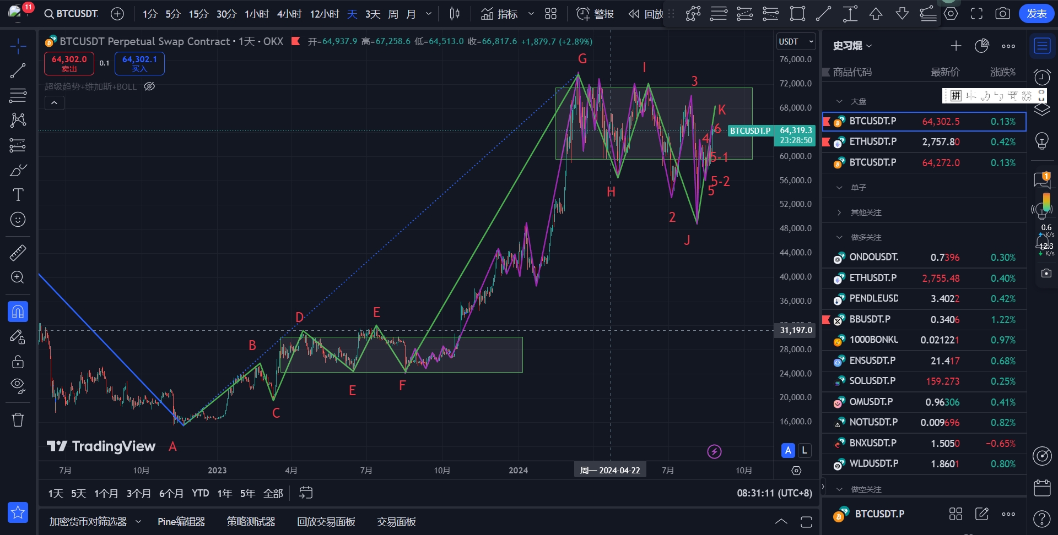Image resolution: width=1058 pixels, height=535 pixels.
Task: Toggle visibility of the BOLL indicator
Action: (149, 86)
